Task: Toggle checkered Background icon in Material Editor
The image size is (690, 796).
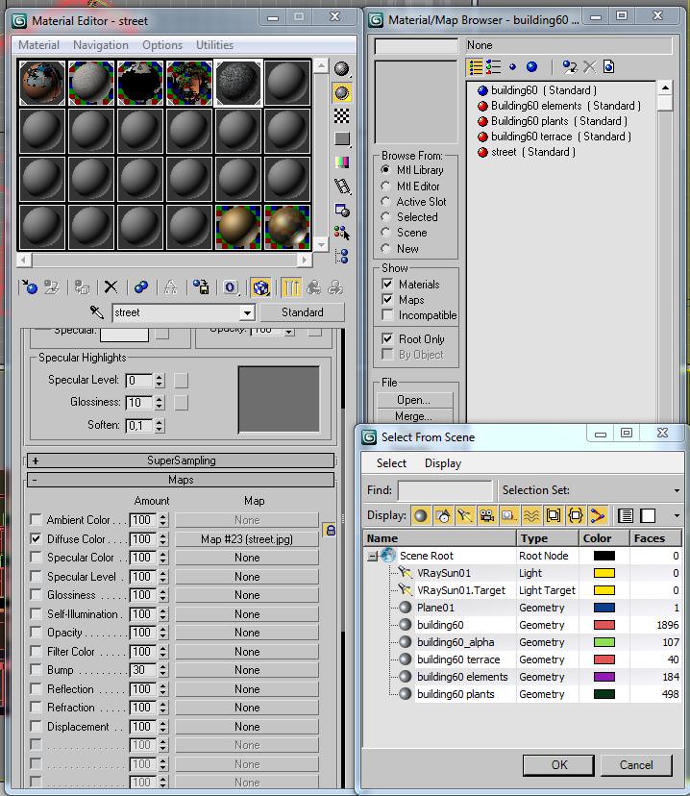Action: pos(342,116)
